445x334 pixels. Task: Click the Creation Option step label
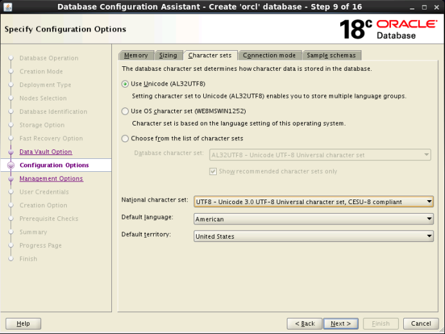point(43,205)
